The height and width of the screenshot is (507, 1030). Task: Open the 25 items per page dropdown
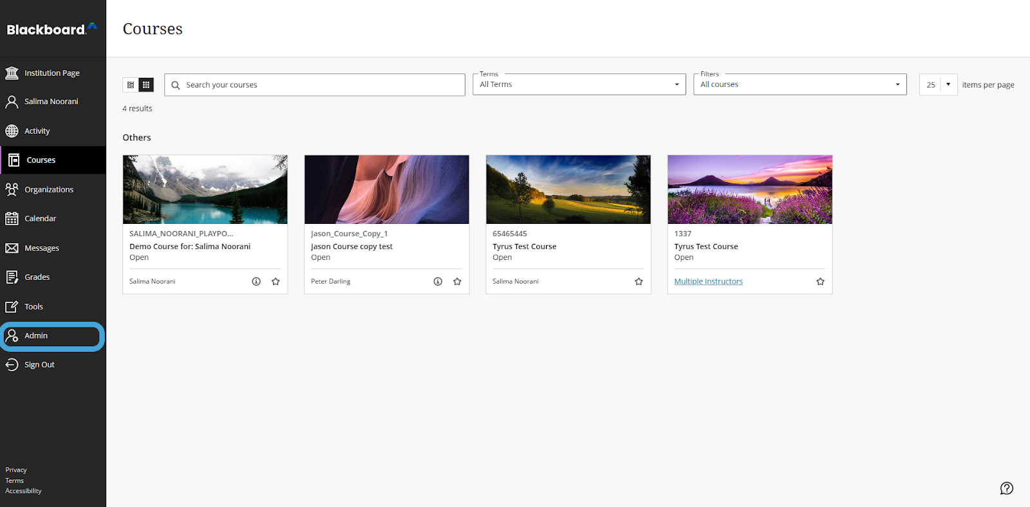point(939,84)
